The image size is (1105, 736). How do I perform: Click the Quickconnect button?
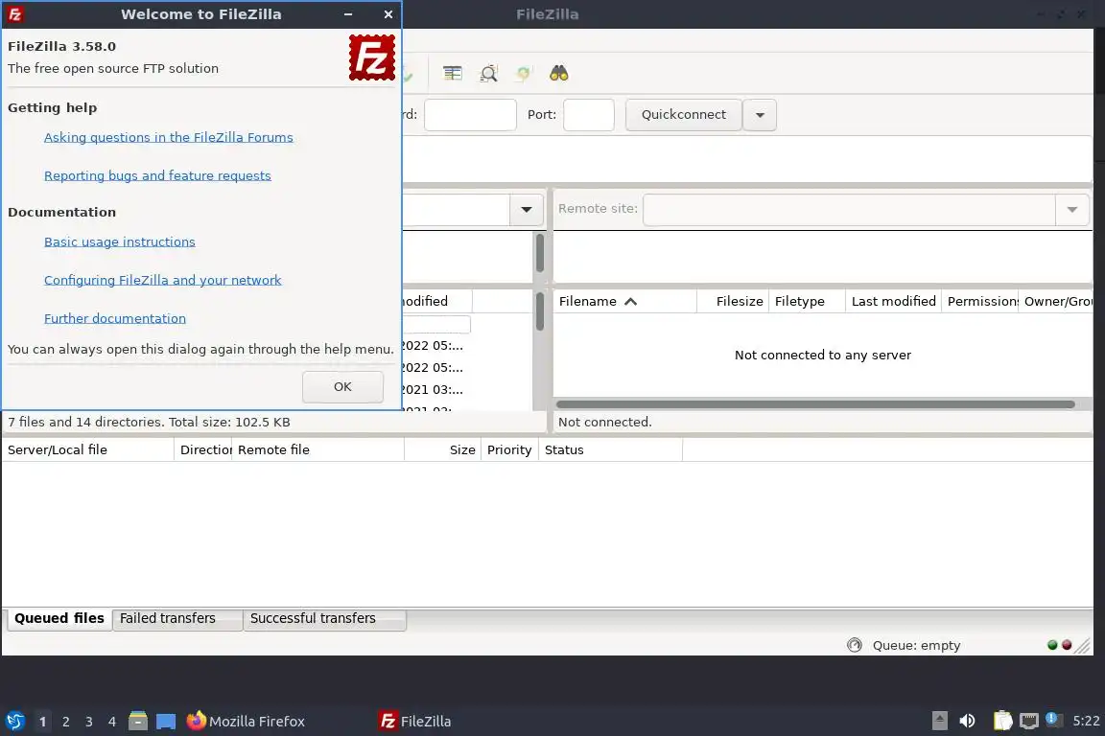coord(684,115)
